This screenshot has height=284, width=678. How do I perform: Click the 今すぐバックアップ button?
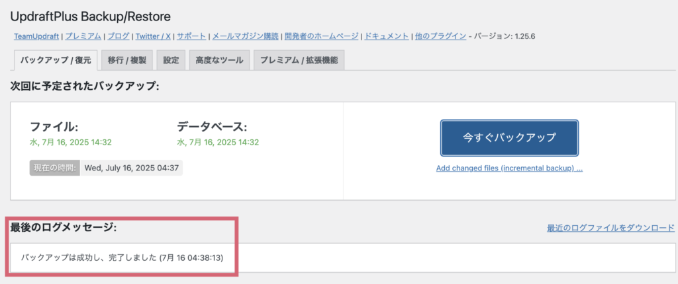coord(509,137)
